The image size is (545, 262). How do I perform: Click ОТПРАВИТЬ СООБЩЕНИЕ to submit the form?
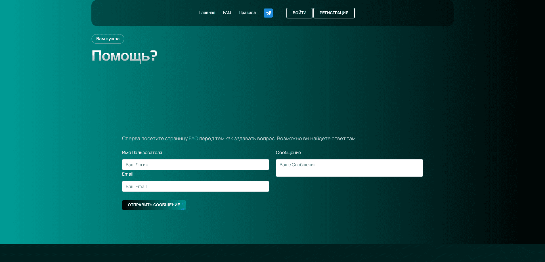click(x=154, y=205)
